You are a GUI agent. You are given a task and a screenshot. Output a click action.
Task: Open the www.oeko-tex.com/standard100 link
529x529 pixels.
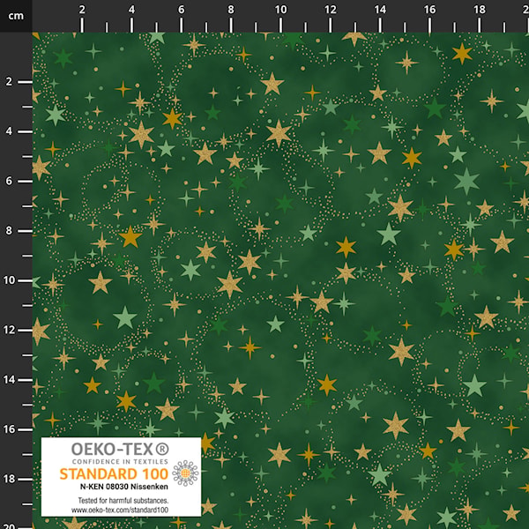tap(120, 510)
